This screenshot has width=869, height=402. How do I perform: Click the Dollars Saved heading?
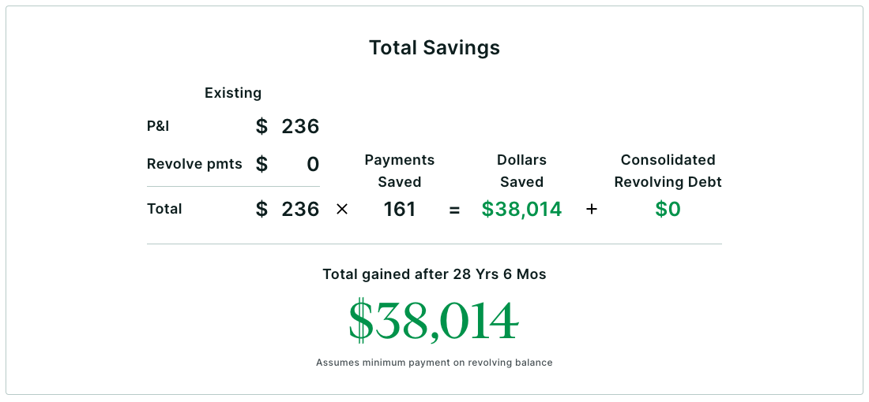coord(521,171)
